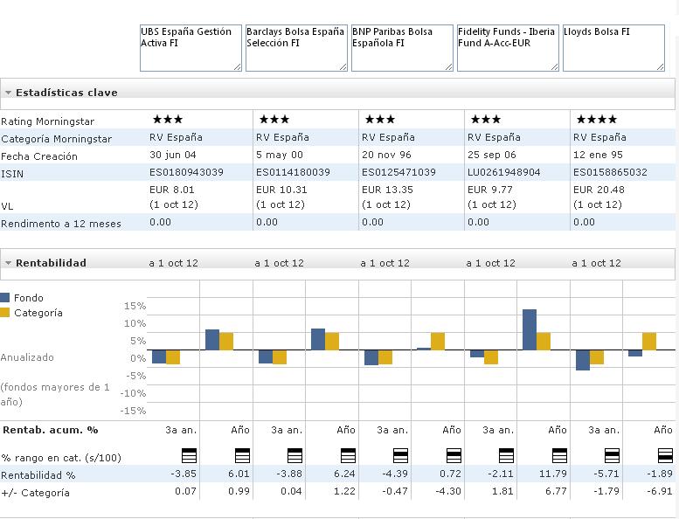Select ISIN LU0261948904
This screenshot has width=679, height=519.
coord(504,172)
